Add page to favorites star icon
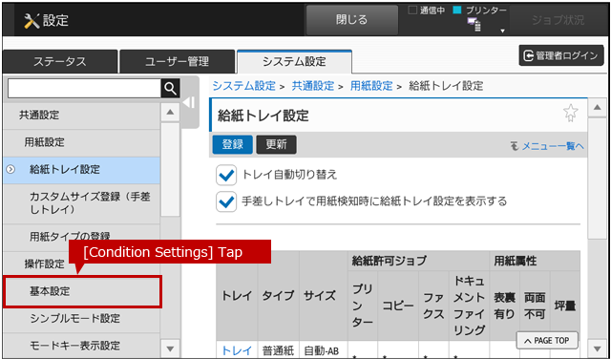The height and width of the screenshot is (359, 611). click(x=571, y=113)
